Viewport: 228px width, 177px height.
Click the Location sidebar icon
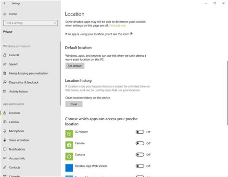[x=5, y=113]
